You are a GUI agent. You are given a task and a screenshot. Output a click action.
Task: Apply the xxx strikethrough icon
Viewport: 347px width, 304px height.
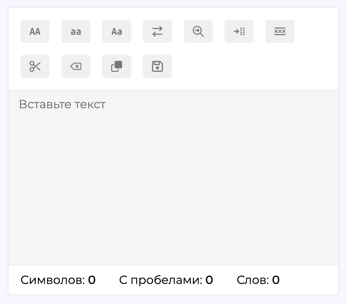tap(280, 31)
